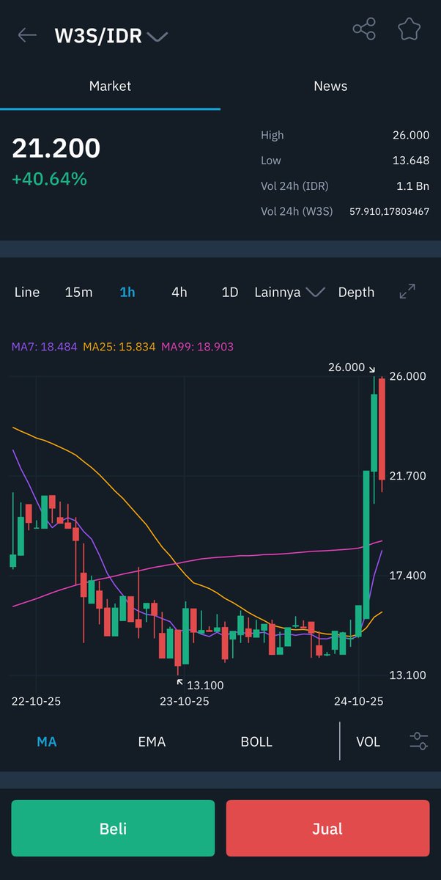Tap the 23-10-25 date axis label
This screenshot has width=441, height=880.
pos(185,700)
